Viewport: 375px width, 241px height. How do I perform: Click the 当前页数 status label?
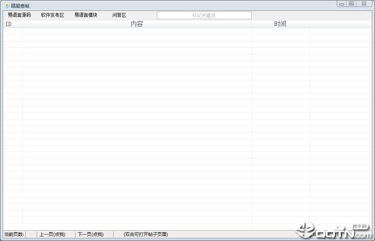pos(14,234)
